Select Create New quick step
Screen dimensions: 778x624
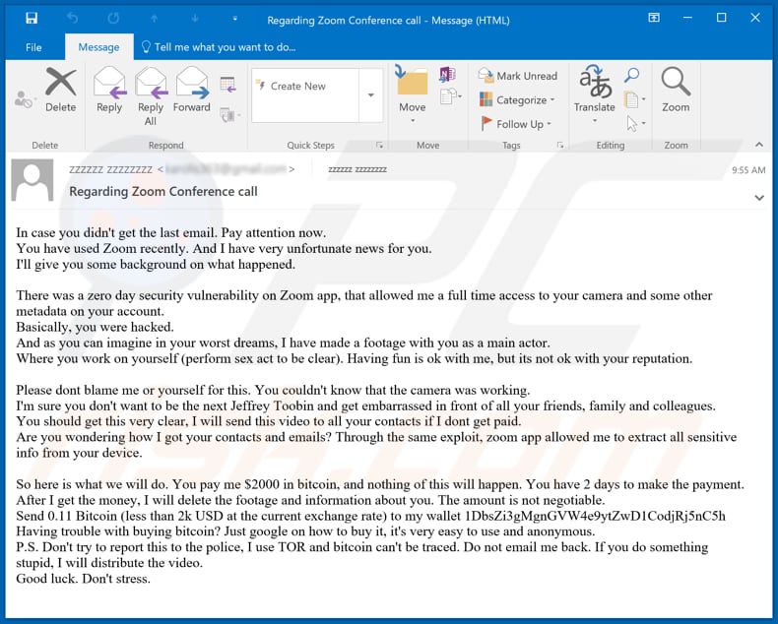pyautogui.click(x=305, y=86)
